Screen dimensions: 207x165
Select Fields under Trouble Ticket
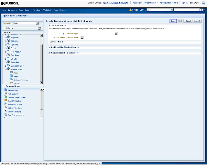click(x=16, y=73)
